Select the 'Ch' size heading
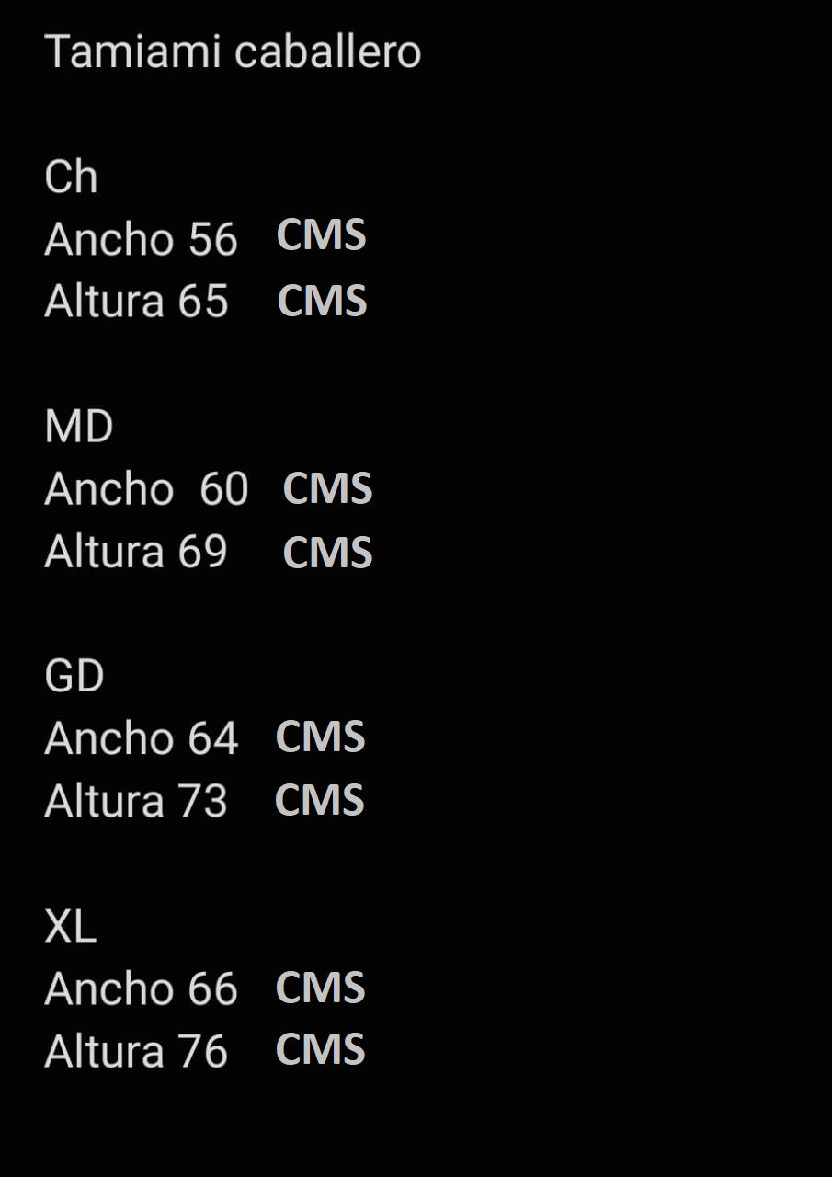 pyautogui.click(x=71, y=177)
